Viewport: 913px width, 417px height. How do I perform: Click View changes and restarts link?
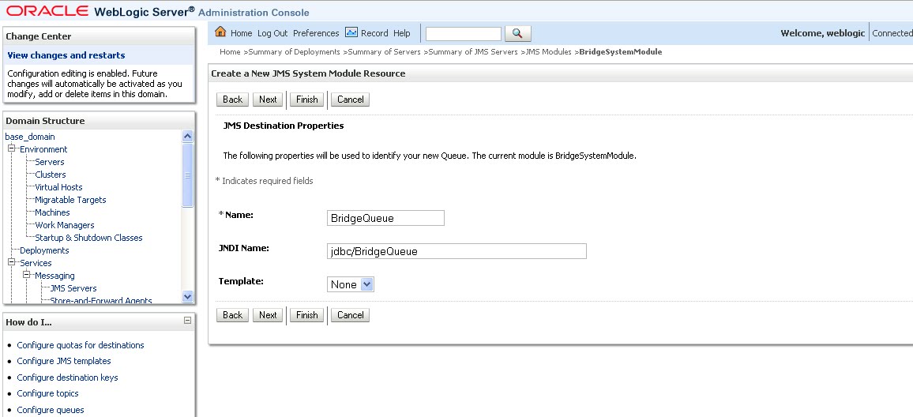pos(66,55)
